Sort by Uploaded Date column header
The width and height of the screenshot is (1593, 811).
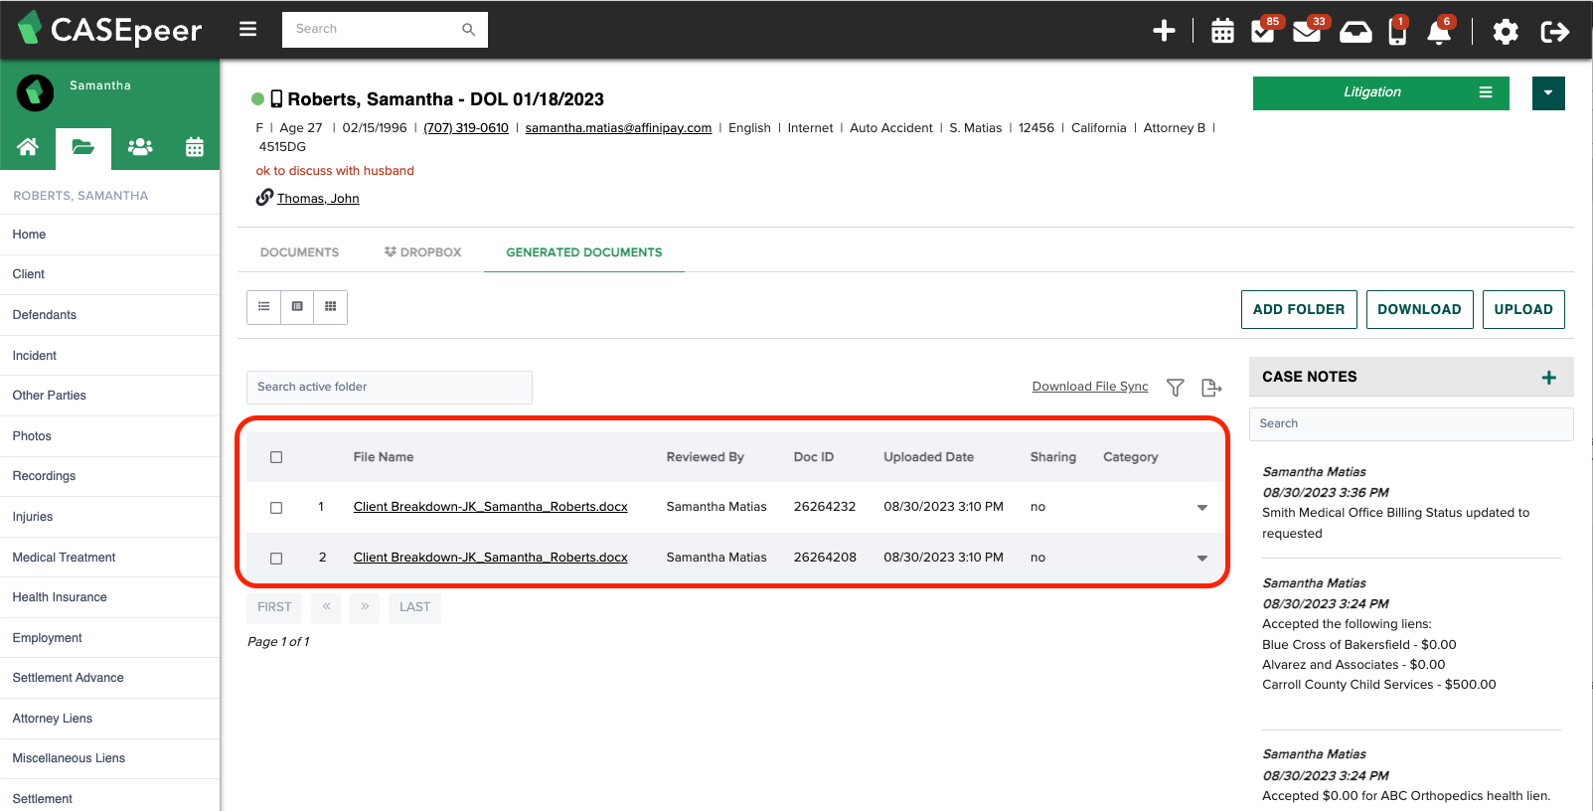pyautogui.click(x=928, y=457)
